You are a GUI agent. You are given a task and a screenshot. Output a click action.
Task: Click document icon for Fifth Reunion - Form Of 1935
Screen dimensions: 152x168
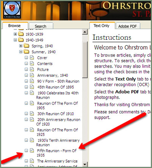pyautogui.click(x=32, y=150)
